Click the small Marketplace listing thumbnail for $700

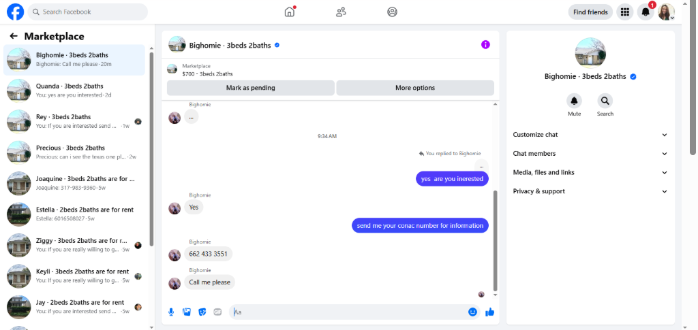point(172,69)
